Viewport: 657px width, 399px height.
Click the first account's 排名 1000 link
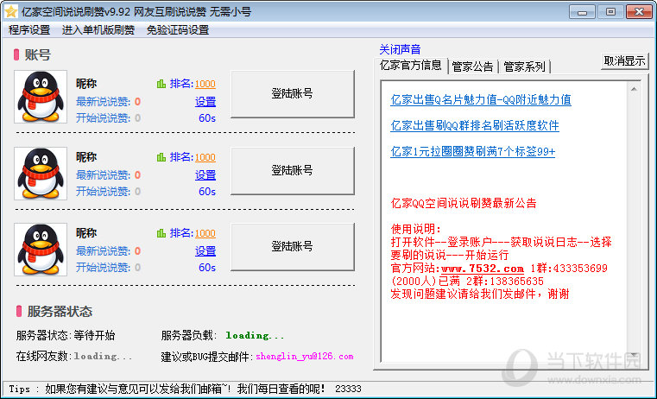pos(205,84)
